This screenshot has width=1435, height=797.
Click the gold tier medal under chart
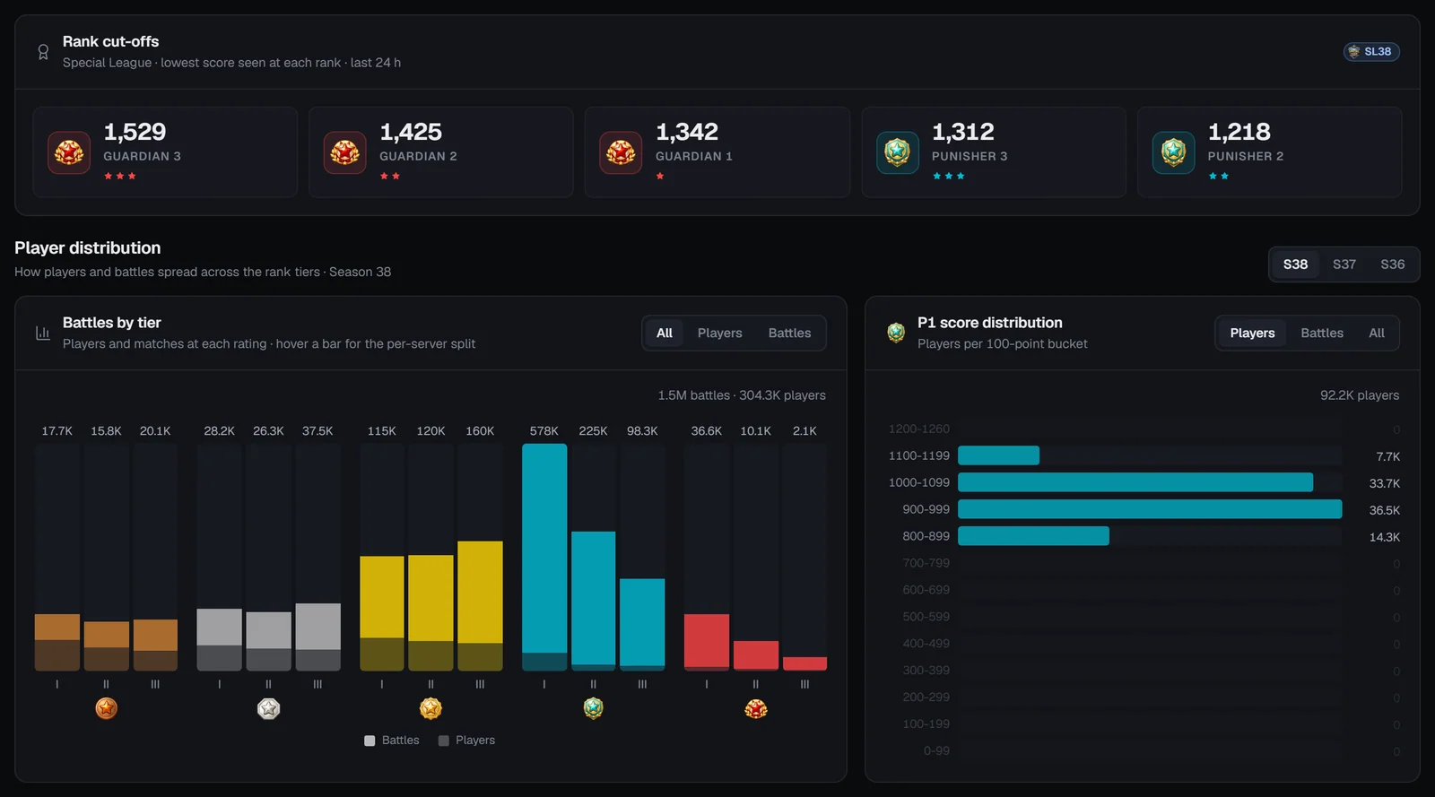[x=431, y=708]
